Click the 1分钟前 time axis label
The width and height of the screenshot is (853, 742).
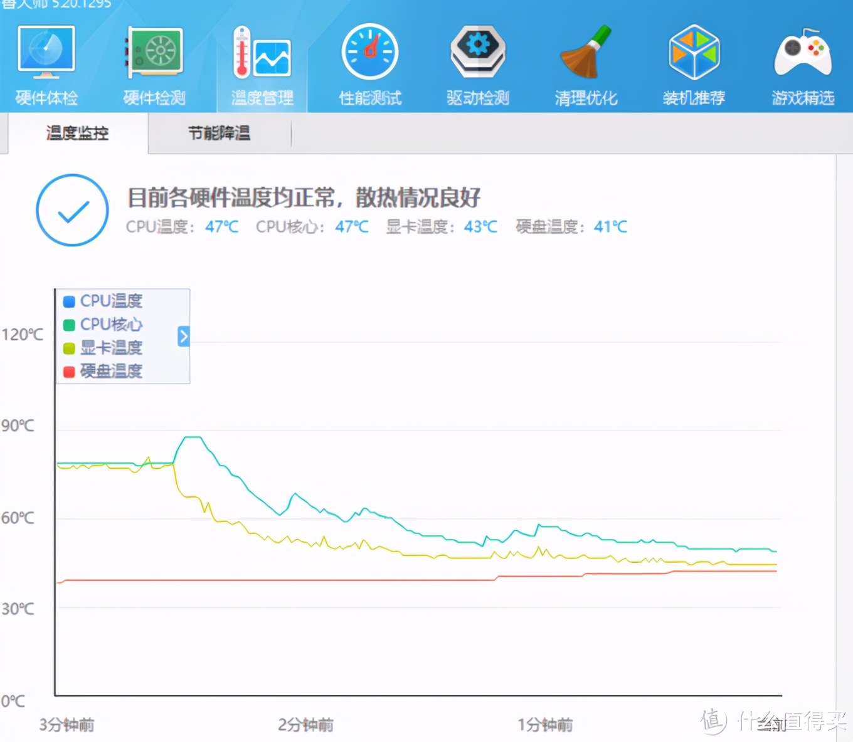[545, 725]
